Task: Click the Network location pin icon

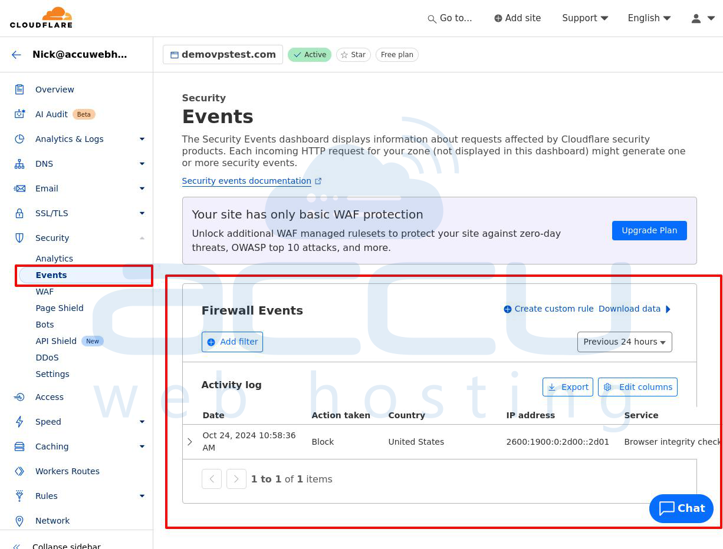Action: [19, 521]
